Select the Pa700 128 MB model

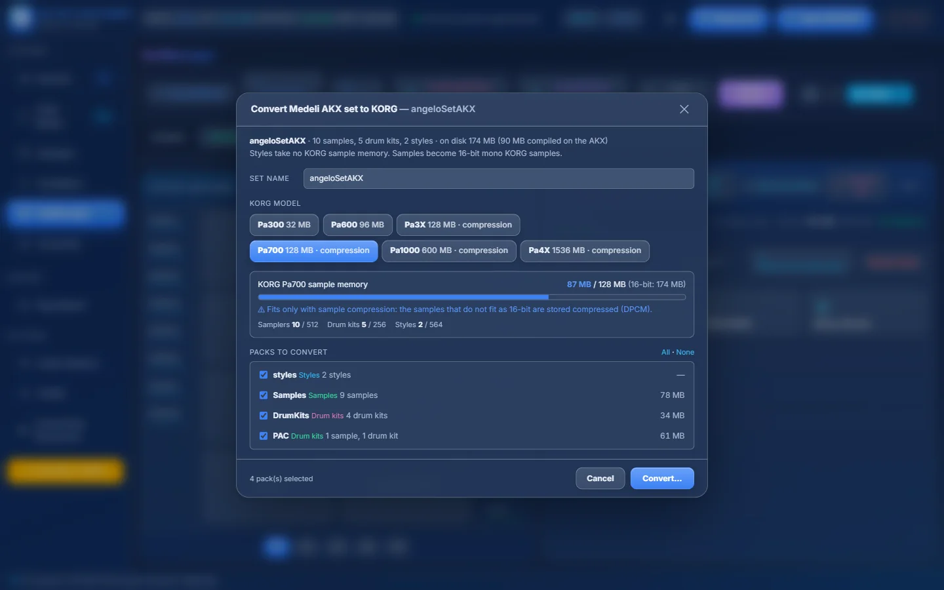click(x=313, y=250)
